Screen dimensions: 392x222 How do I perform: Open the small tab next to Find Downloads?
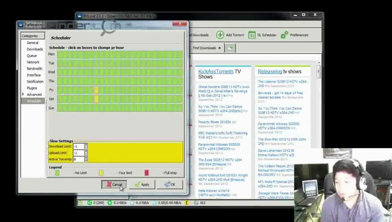coord(230,48)
